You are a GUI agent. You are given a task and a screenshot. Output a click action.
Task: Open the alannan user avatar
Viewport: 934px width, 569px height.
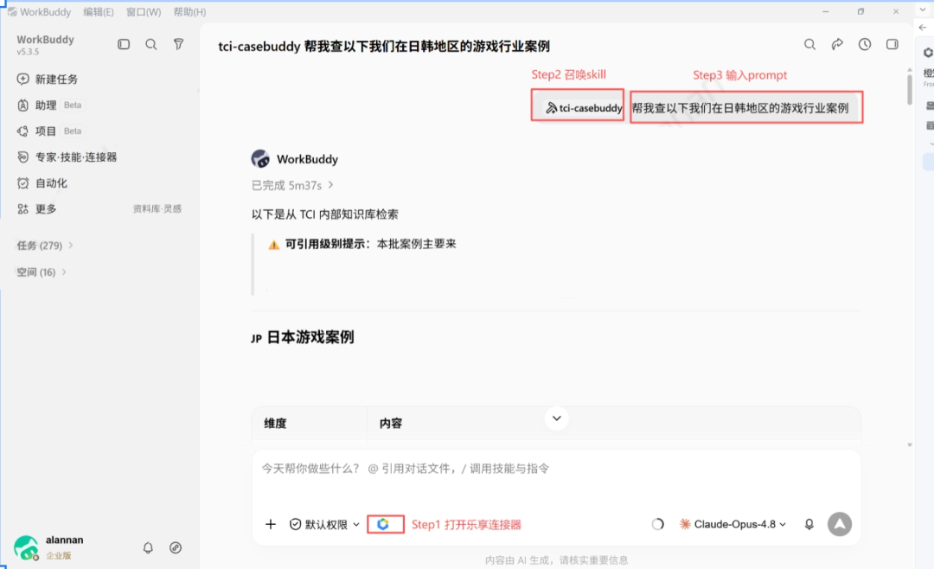pyautogui.click(x=26, y=547)
